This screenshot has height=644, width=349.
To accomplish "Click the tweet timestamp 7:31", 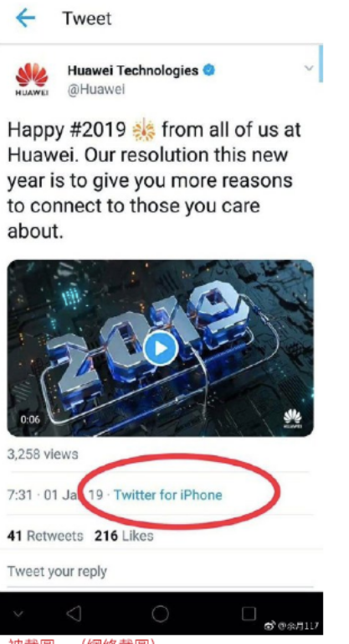I will [x=20, y=495].
